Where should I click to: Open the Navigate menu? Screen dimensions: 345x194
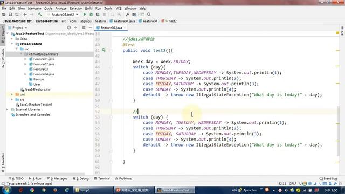(34, 9)
